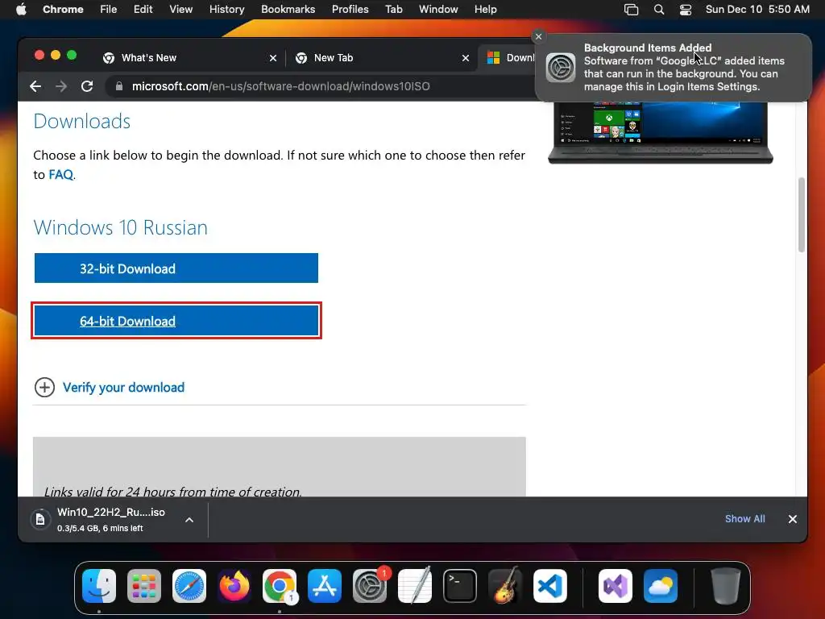The width and height of the screenshot is (825, 619).
Task: Click the padlock site info icon
Action: [119, 86]
